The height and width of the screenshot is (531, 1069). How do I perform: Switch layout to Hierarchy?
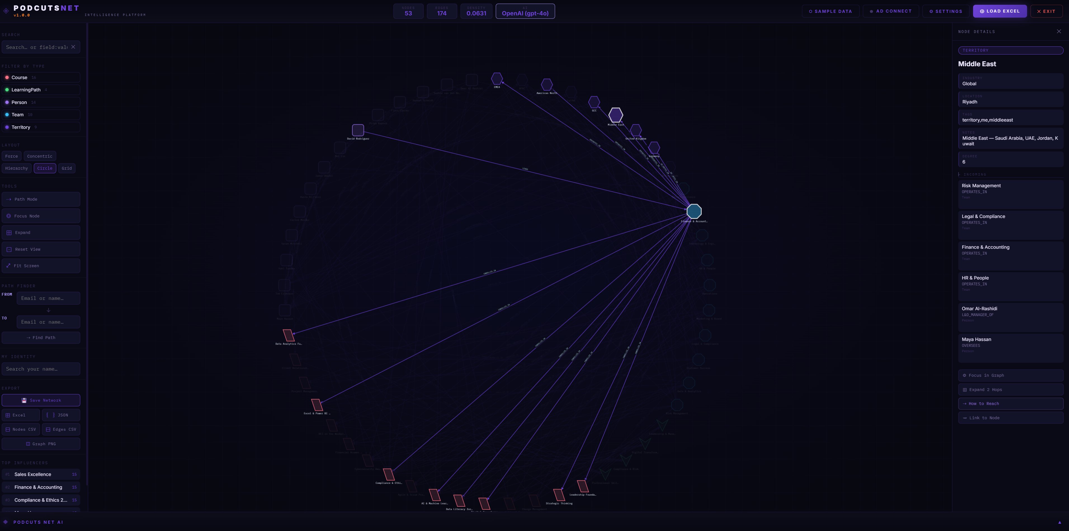(16, 169)
